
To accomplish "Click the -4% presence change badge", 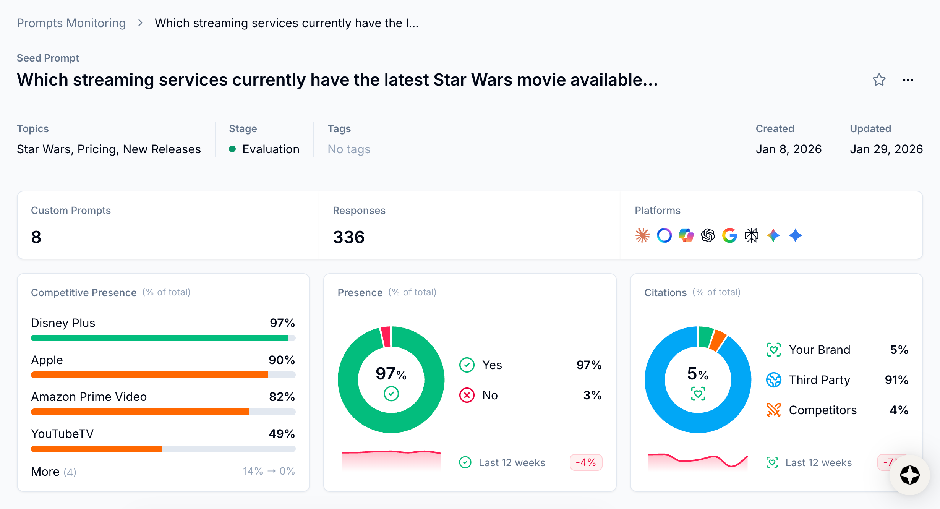I will pyautogui.click(x=586, y=462).
